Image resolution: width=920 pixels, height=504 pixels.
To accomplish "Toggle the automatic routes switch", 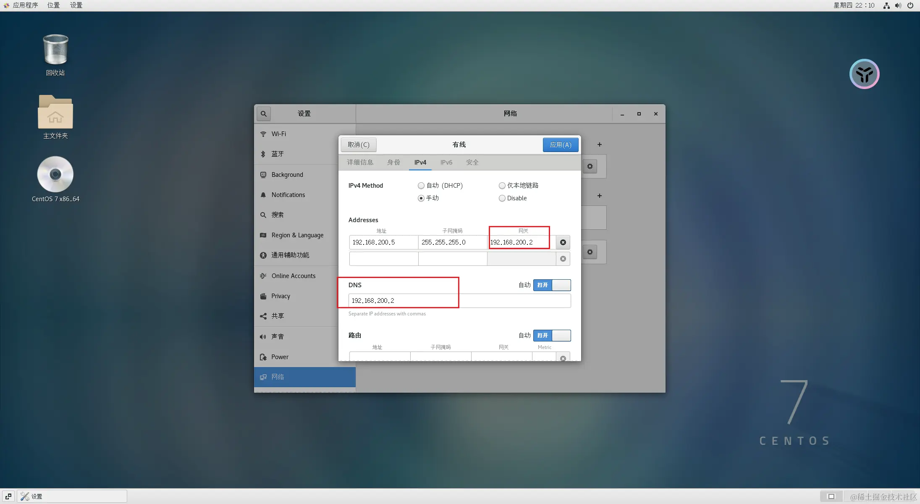I will [x=552, y=336].
